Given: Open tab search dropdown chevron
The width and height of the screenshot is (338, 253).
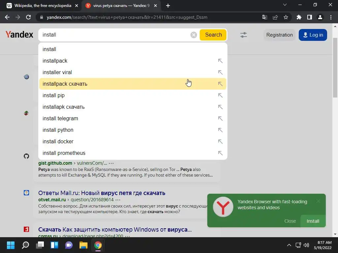Looking at the screenshot, I should point(285,5).
